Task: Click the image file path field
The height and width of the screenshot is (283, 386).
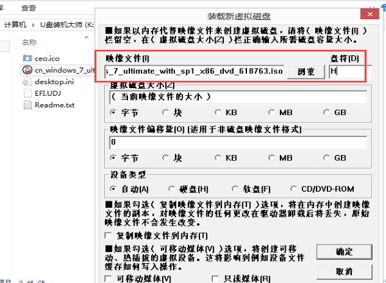Action: 194,71
